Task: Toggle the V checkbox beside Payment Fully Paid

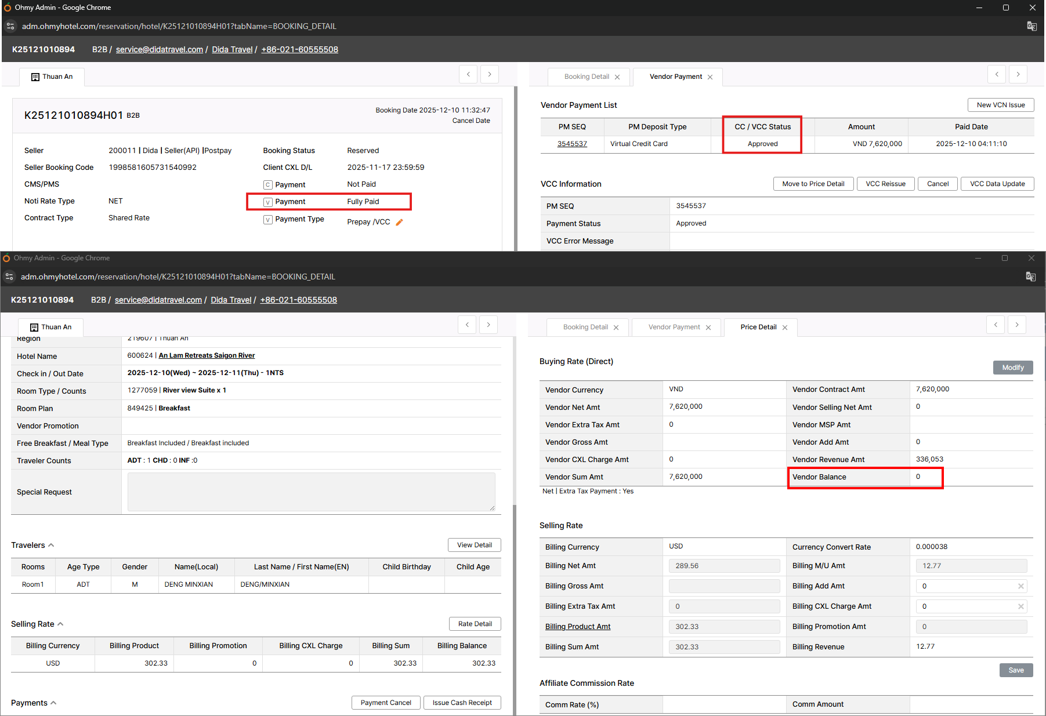Action: pyautogui.click(x=268, y=202)
